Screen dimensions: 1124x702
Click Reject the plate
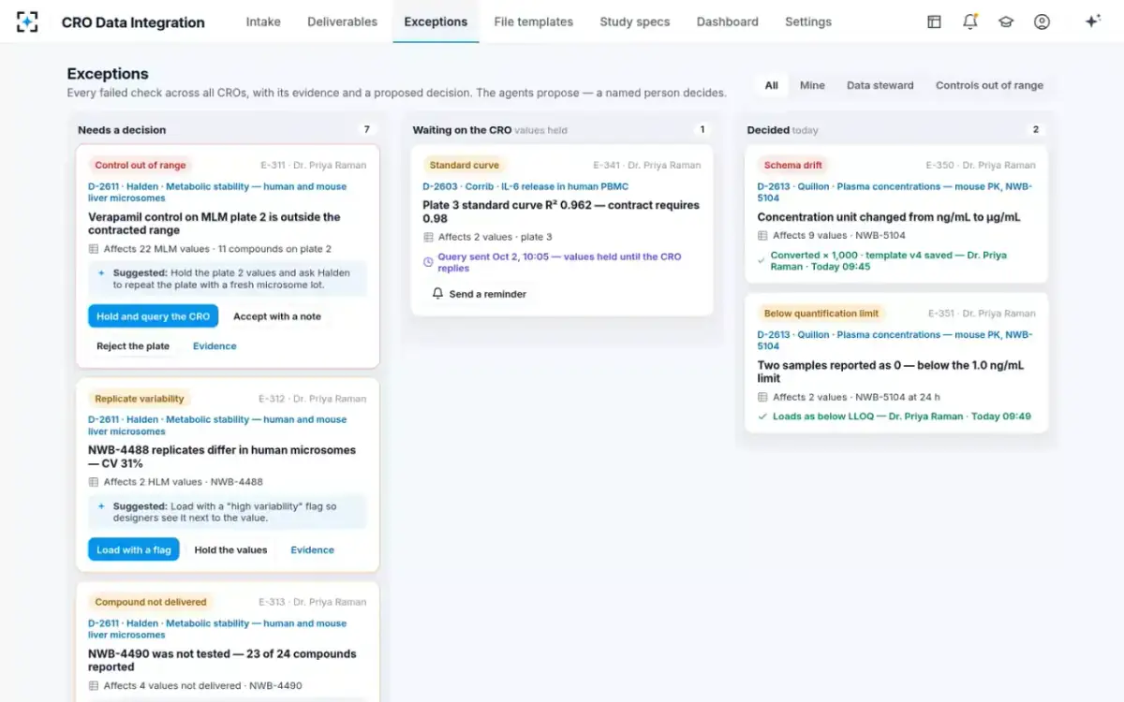click(x=133, y=346)
